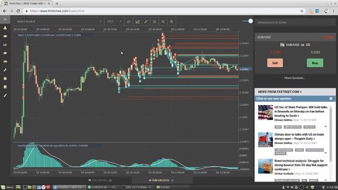
Task: Toggle the switch above the chart price axis
Action: [x=248, y=21]
